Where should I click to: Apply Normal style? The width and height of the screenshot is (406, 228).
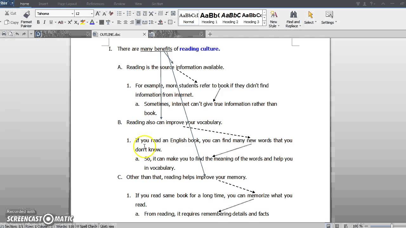tap(188, 18)
